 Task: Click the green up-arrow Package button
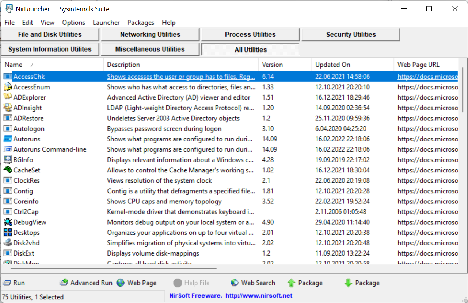click(305, 283)
